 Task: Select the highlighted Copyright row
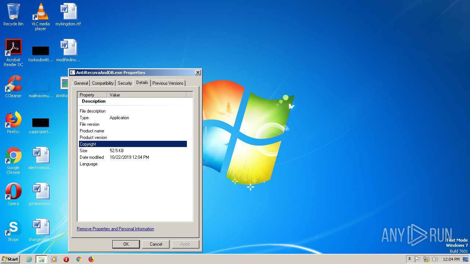[133, 144]
